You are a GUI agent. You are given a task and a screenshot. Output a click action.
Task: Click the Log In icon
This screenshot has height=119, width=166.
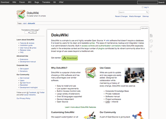(x=143, y=7)
